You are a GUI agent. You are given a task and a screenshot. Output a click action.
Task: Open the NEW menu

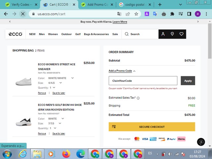pos(32,34)
